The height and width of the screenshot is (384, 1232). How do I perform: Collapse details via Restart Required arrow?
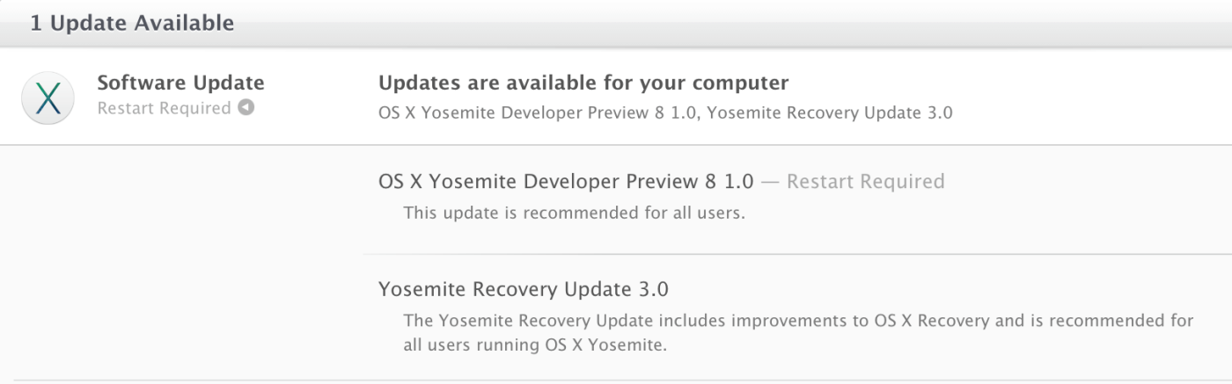(x=246, y=108)
